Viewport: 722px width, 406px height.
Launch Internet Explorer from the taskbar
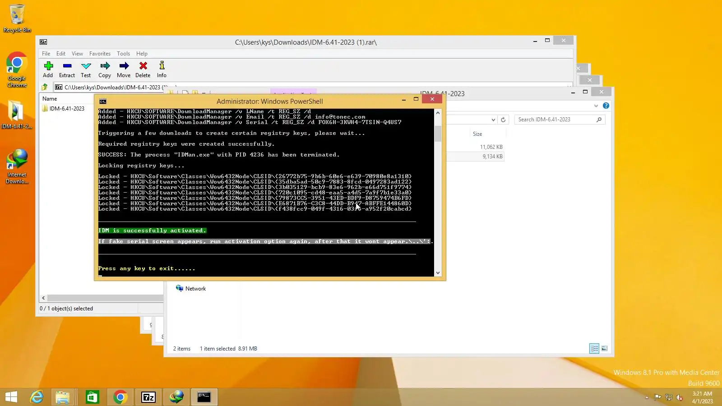37,397
